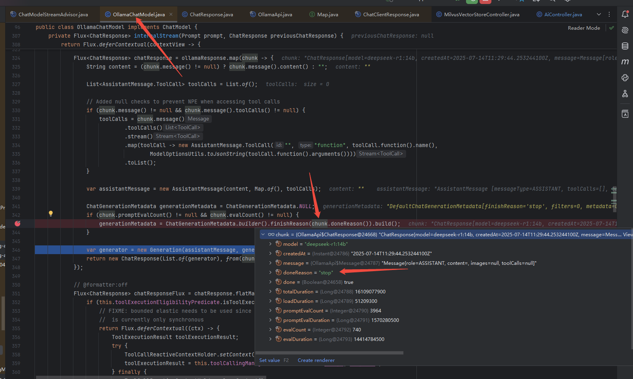
Task: Expand the message field node
Action: click(270, 263)
